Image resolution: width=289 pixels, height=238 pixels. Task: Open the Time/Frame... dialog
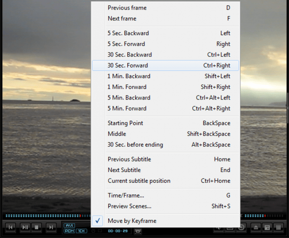166,195
